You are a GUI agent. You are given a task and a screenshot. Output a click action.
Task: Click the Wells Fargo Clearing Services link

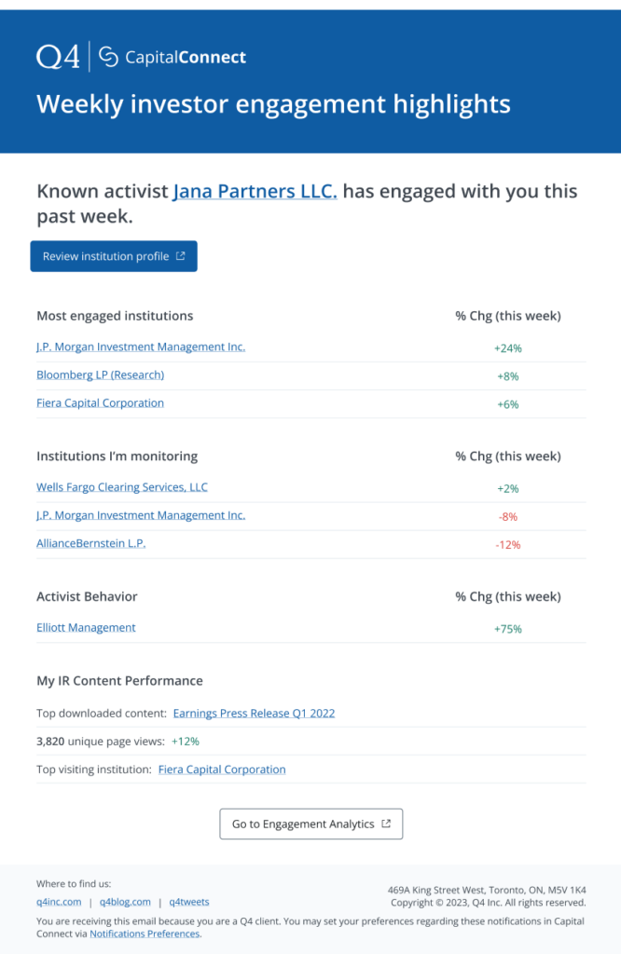click(121, 486)
